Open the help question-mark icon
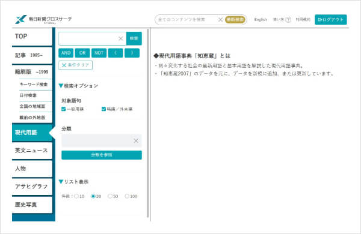Image resolution: width=361 pixels, height=234 pixels. pos(288,20)
